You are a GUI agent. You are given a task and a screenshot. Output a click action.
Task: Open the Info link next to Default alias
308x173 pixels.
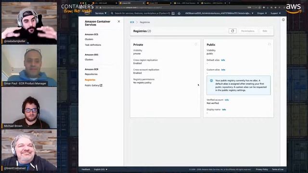click(223, 60)
